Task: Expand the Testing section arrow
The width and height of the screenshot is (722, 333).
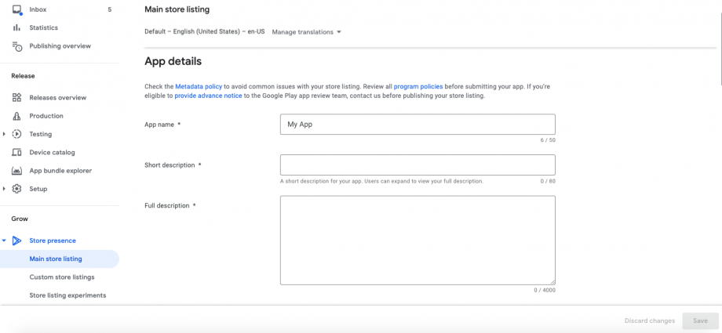Action: click(x=5, y=134)
